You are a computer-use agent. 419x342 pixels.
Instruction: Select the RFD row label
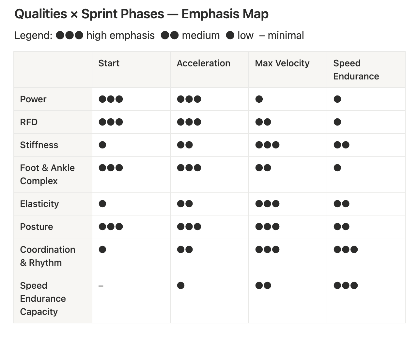pos(29,122)
